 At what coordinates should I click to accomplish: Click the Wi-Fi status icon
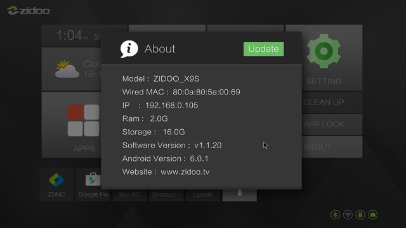pyautogui.click(x=348, y=215)
